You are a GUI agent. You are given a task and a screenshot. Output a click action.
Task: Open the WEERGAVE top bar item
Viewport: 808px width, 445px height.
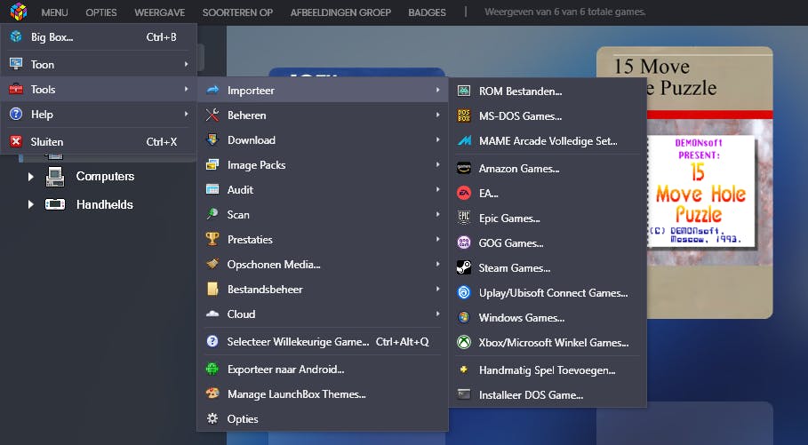click(160, 12)
